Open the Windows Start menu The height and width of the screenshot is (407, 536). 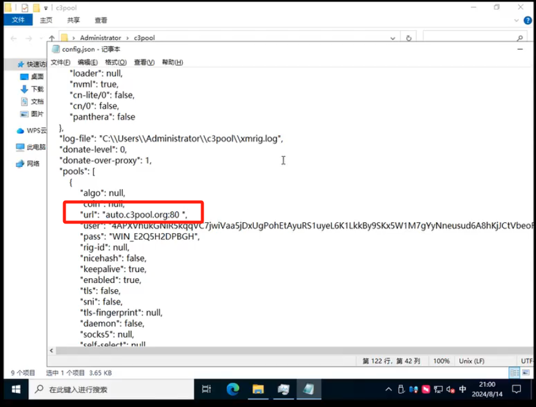click(16, 389)
